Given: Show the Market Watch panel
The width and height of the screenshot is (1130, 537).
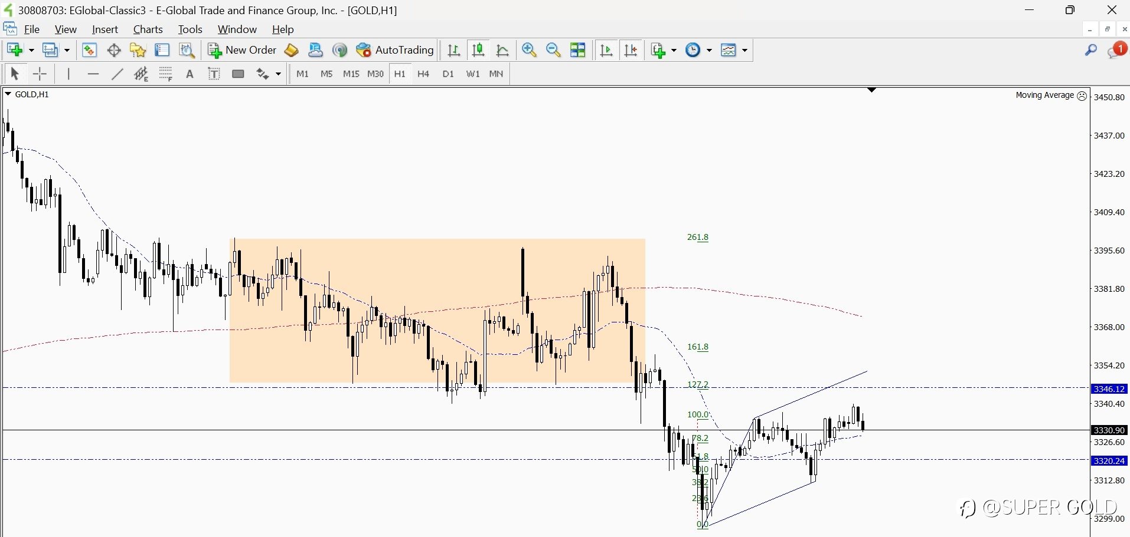Looking at the screenshot, I should click(x=89, y=50).
